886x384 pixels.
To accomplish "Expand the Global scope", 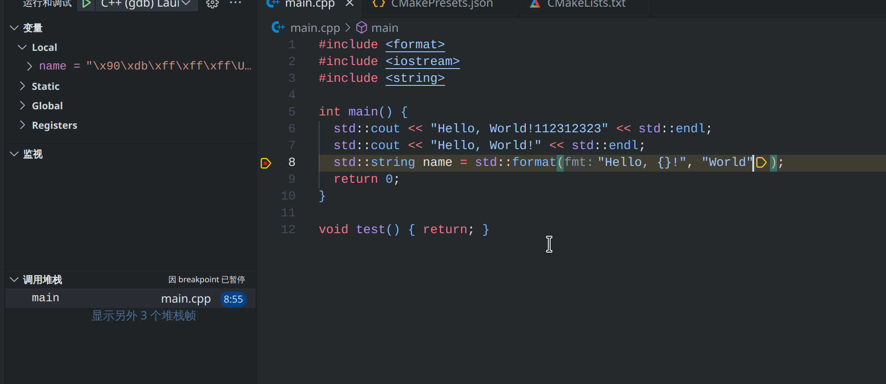I will point(22,106).
